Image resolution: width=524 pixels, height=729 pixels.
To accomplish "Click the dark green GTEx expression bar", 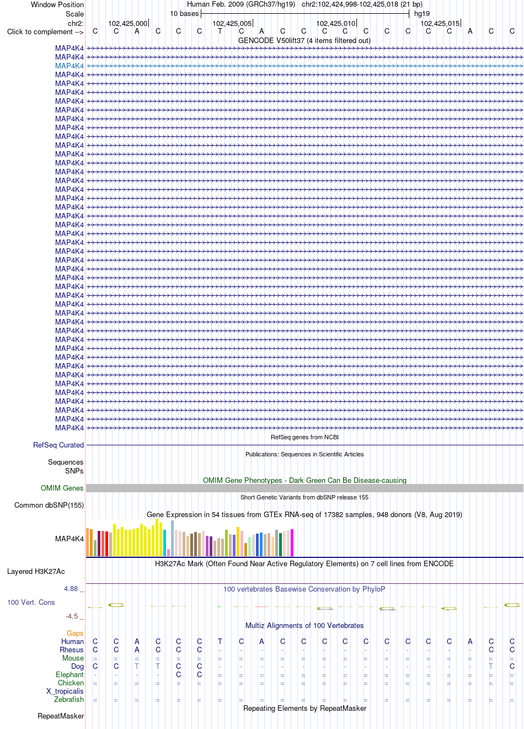I will coord(280,545).
